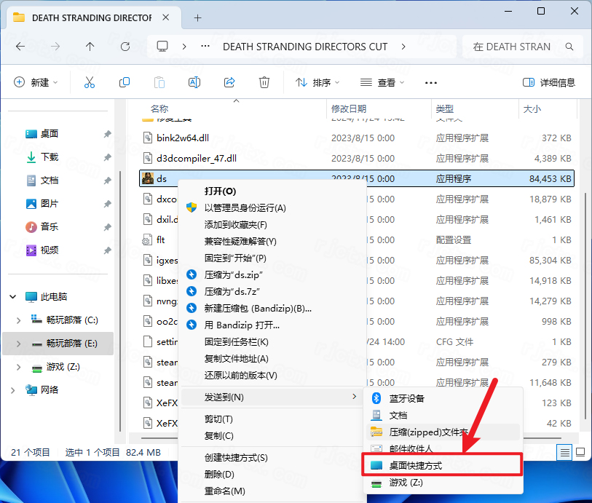The image size is (592, 503).
Task: Select 文档 in send-to submenu
Action: [x=443, y=416]
